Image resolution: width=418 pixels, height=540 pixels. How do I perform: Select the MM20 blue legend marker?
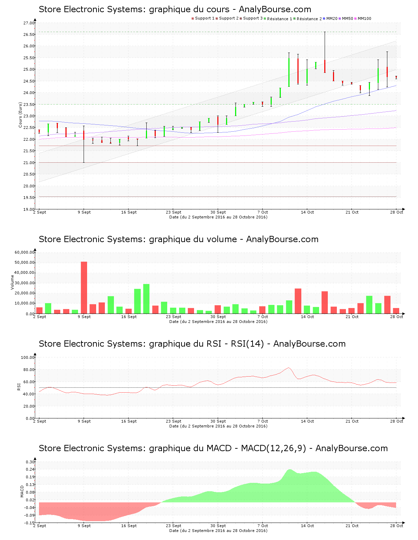325,18
